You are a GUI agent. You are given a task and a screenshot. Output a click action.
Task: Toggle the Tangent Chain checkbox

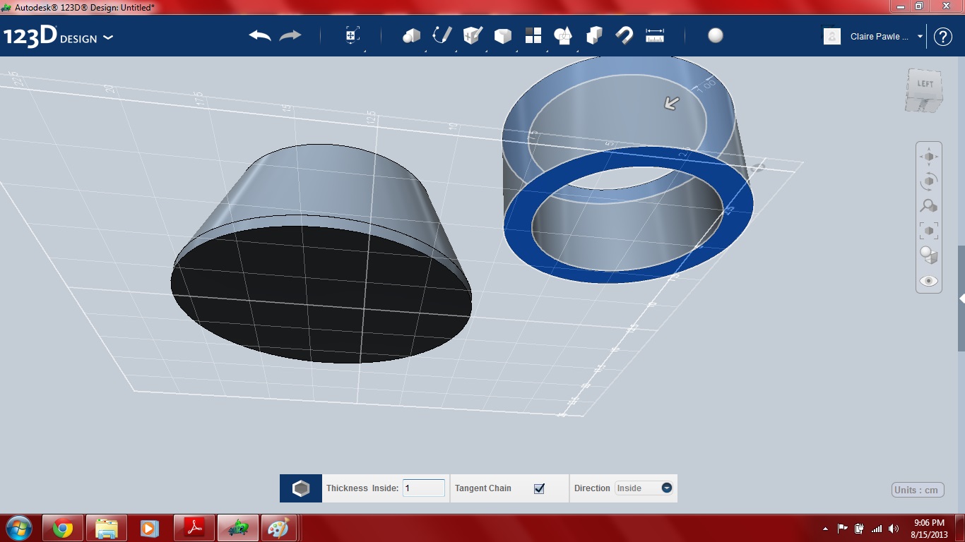pos(539,488)
